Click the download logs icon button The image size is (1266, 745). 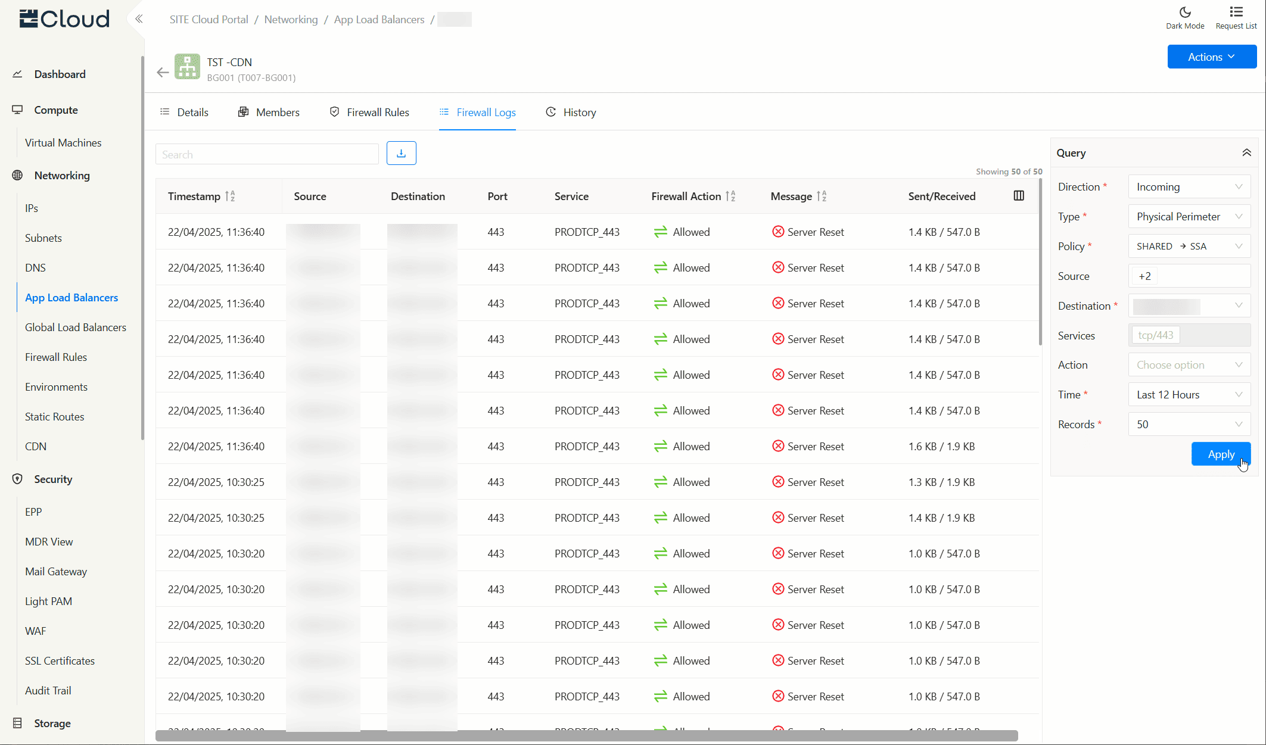(401, 154)
